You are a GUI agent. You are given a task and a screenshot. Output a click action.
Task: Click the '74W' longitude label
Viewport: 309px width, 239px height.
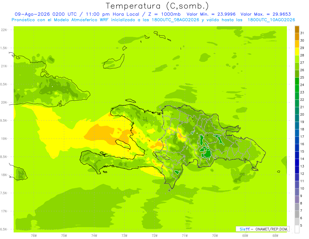pyautogui.click(x=94, y=236)
